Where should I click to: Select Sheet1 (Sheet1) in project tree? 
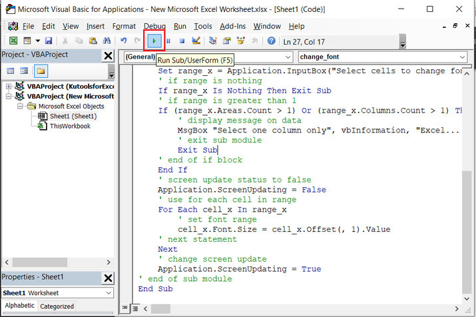pos(73,117)
